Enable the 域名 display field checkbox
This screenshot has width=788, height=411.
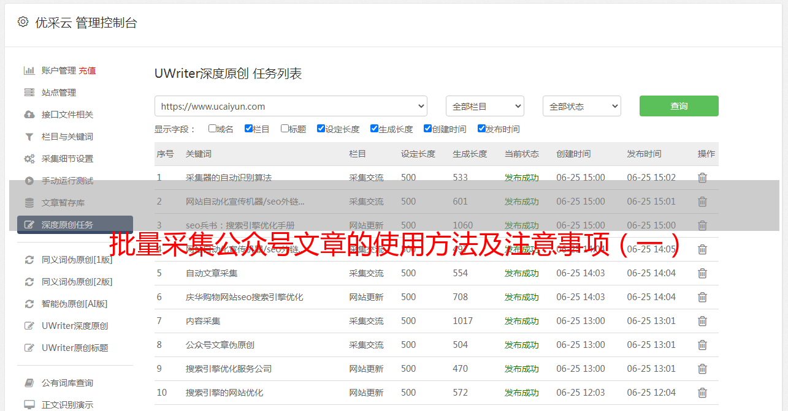[x=212, y=129]
